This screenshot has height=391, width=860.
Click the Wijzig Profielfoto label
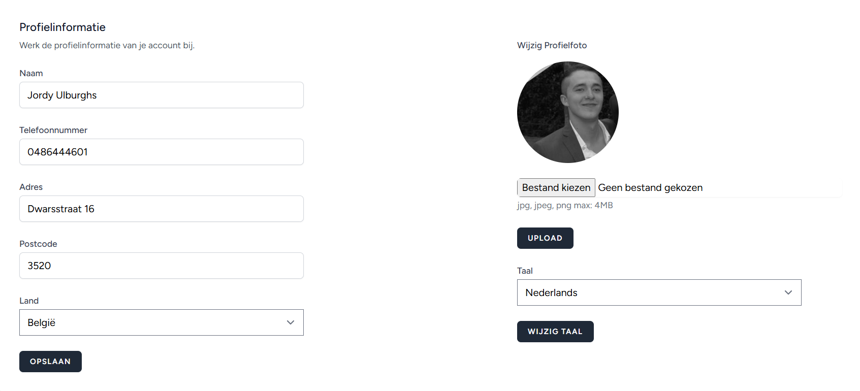tap(552, 45)
